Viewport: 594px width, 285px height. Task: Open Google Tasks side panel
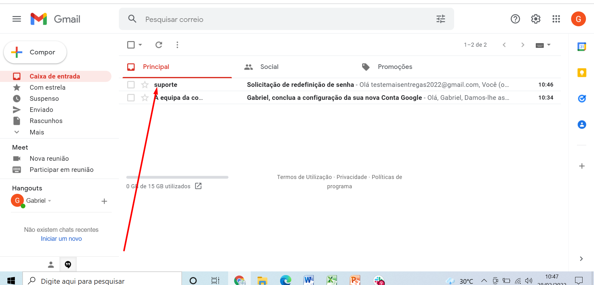click(582, 99)
